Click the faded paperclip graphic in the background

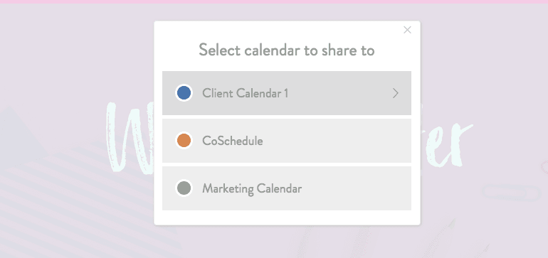[511, 193]
